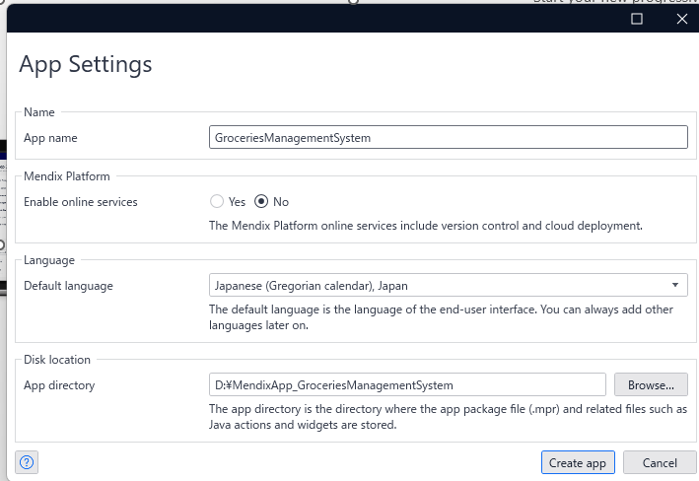Focus the App name text field

point(449,138)
